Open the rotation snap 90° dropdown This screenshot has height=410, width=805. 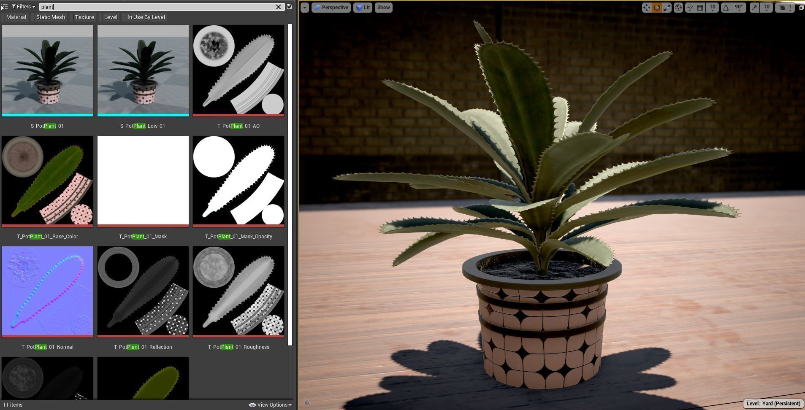coord(739,8)
